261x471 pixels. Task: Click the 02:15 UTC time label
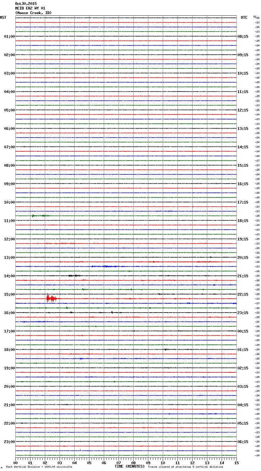(243, 368)
